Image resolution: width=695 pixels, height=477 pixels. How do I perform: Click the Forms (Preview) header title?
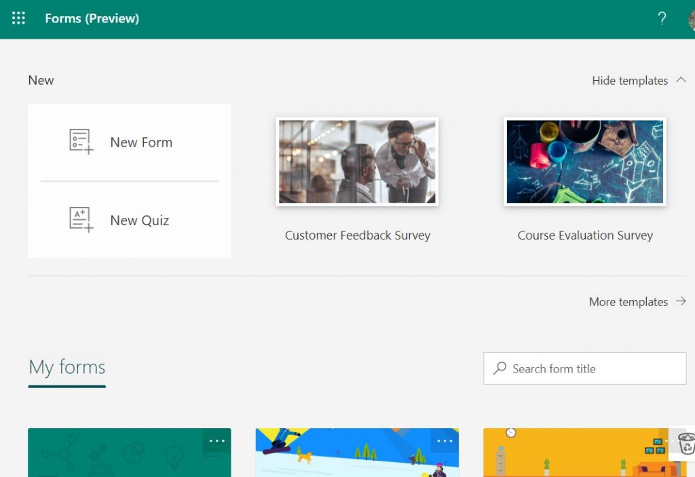pyautogui.click(x=92, y=18)
